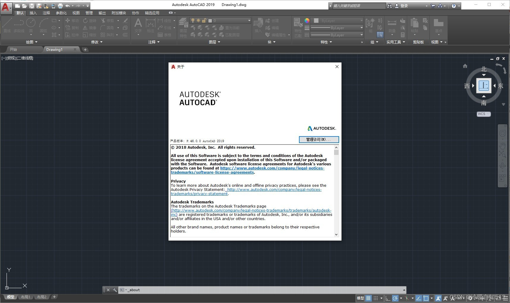The image size is (510, 303).
Task: Toggle the grid display in status bar
Action: pos(369,298)
